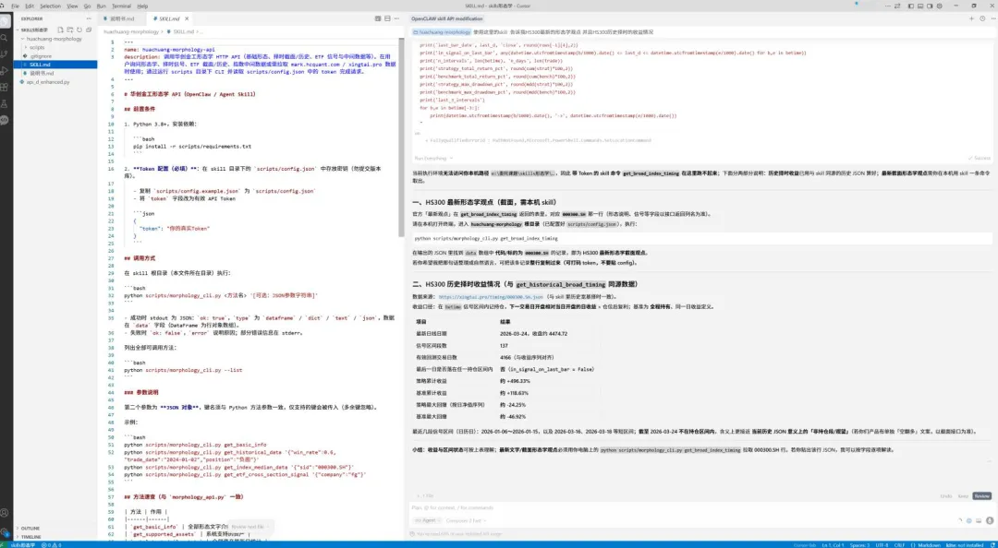The image size is (998, 548).
Task: Click the Review button in chat
Action: 982,495
